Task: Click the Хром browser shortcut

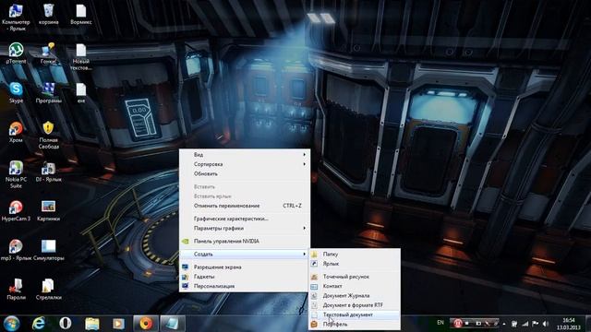Action: (x=16, y=132)
